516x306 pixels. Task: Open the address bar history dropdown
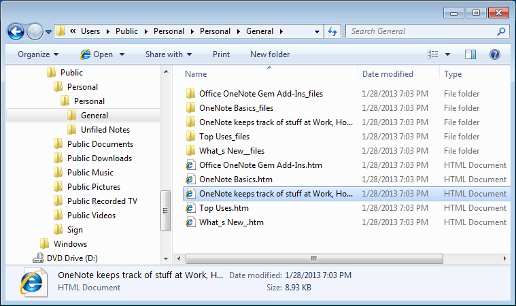click(317, 32)
